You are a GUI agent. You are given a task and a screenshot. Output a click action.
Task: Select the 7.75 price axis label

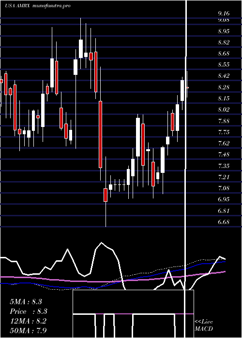point(224,132)
